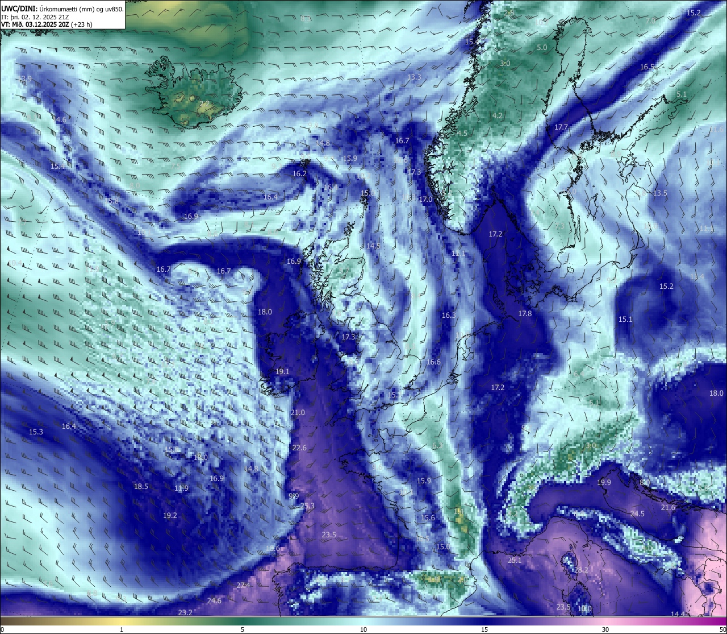
Task: Click the 19.1 value over southwest Ireland
Action: tap(282, 371)
